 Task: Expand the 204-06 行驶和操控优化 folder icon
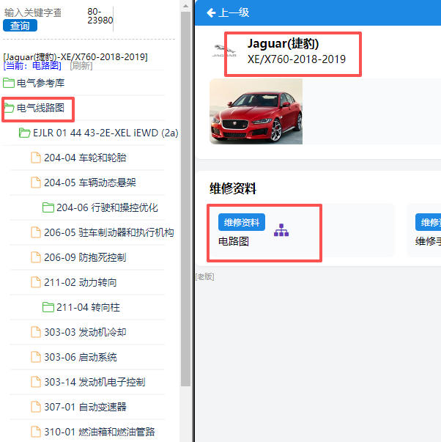tap(48, 207)
